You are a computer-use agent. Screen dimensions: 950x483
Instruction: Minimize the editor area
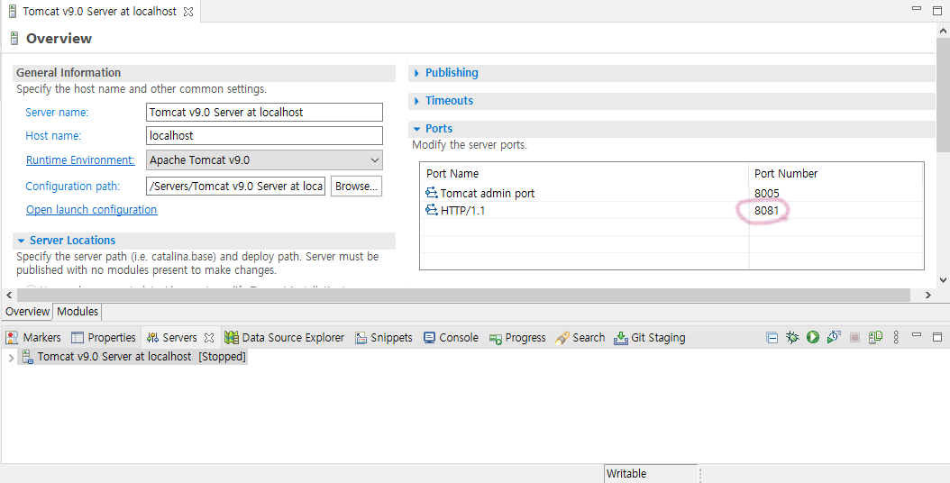[917, 9]
